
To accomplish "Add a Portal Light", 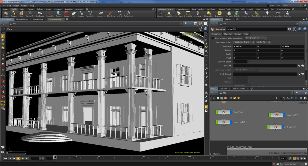I will pyautogui.click(x=257, y=14).
